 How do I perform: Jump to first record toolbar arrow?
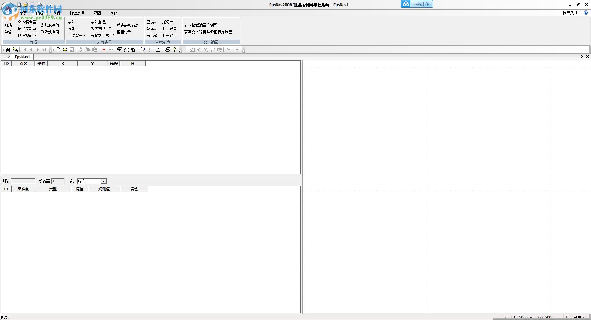click(24, 50)
